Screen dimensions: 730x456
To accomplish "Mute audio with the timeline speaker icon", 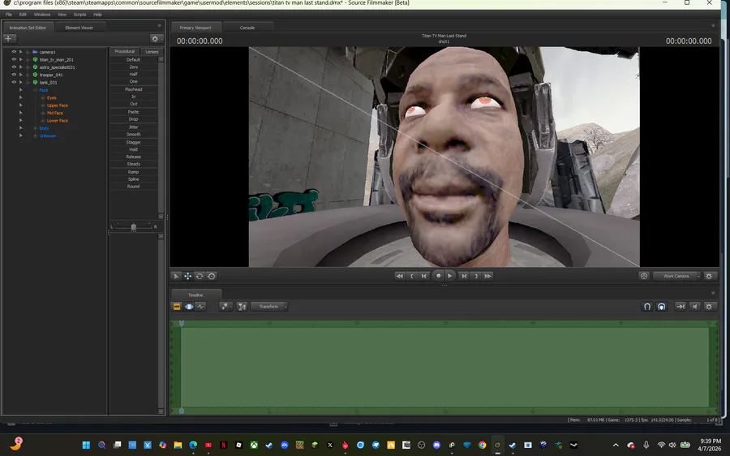I will (695, 307).
